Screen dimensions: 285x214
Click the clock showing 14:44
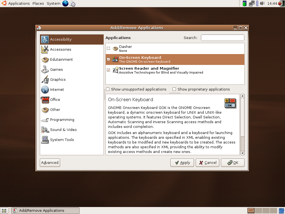[x=272, y=3]
